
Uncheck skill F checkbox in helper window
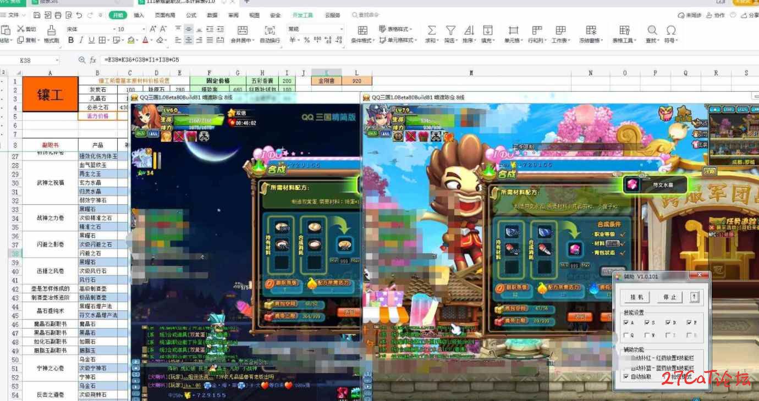tap(689, 322)
